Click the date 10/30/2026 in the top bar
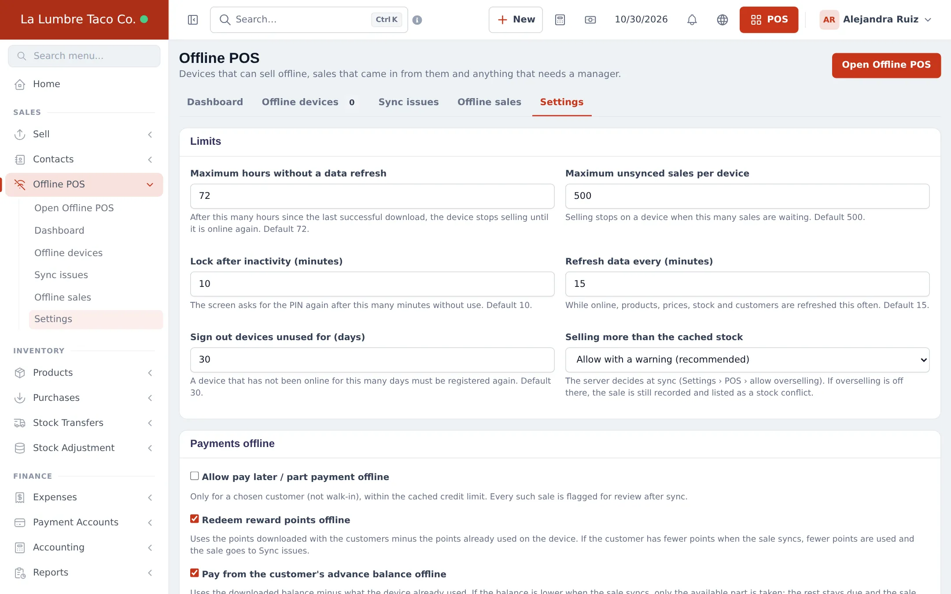Viewport: 951px width, 594px height. 641,20
